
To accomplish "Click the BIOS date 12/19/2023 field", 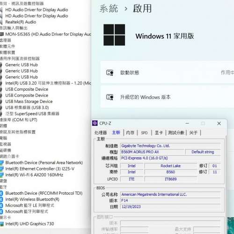I will 170,207.
